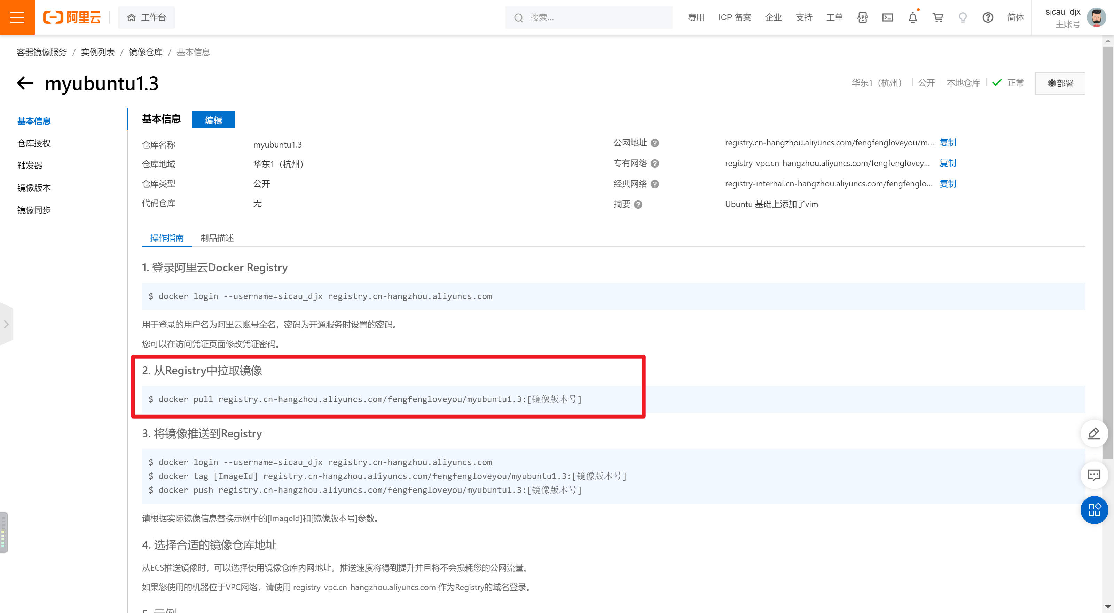Open the hamburger navigation menu
Viewport: 1114px width, 613px height.
[17, 17]
